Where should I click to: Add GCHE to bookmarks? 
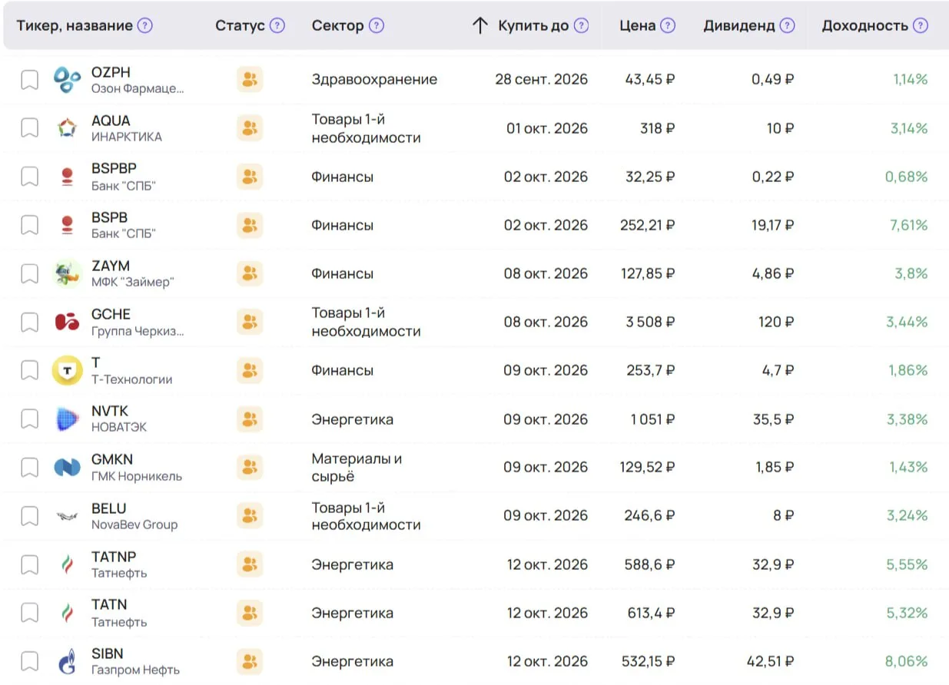[29, 322]
